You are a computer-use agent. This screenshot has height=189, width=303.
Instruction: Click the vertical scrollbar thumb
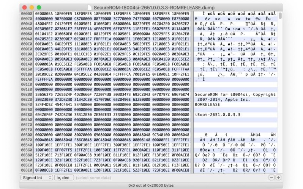tap(280, 16)
